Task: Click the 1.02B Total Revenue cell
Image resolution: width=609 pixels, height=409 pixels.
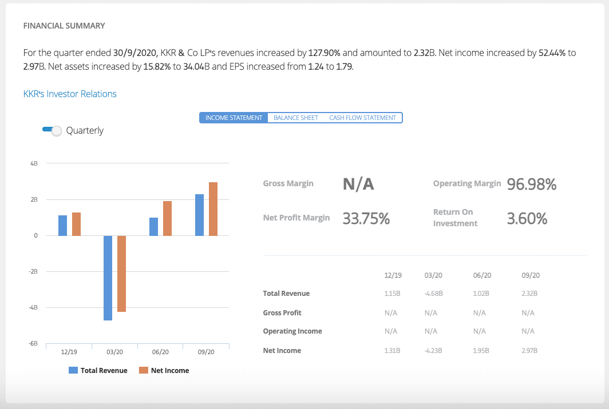Action: coord(481,294)
